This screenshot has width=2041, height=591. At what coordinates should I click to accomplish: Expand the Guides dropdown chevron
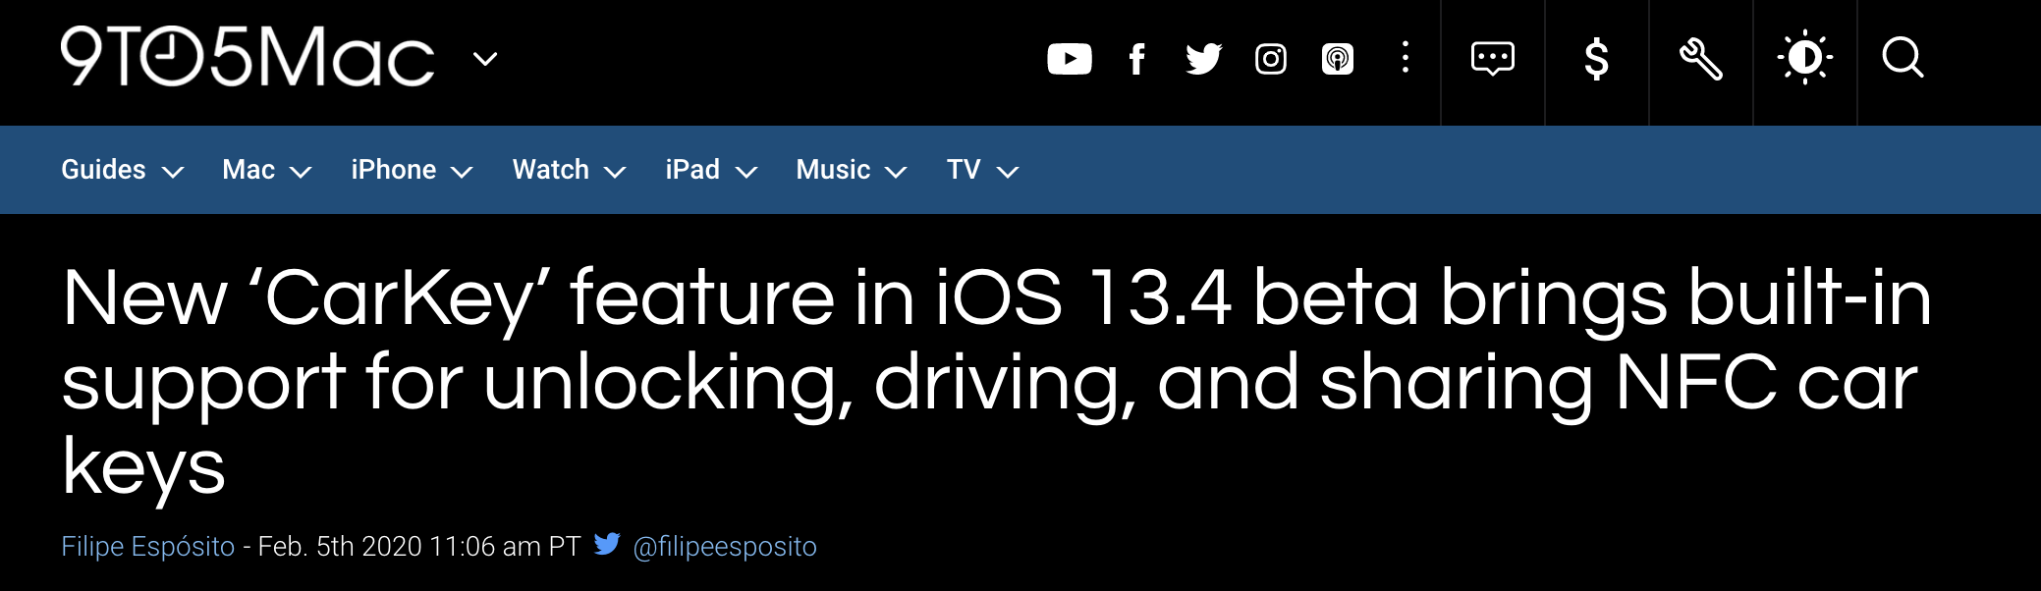coord(173,172)
